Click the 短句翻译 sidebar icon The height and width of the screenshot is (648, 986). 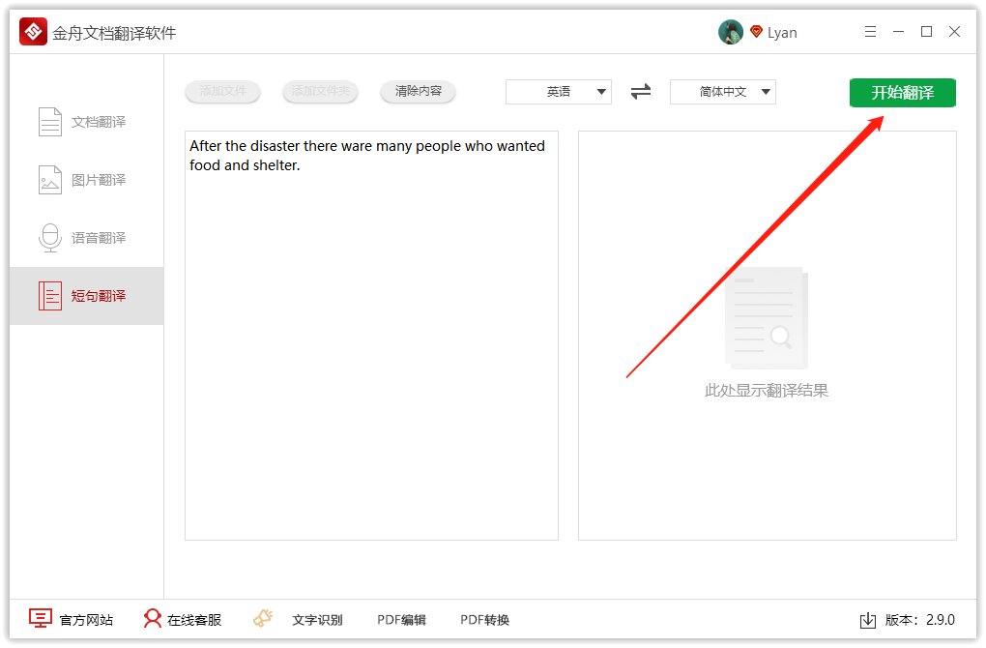49,295
